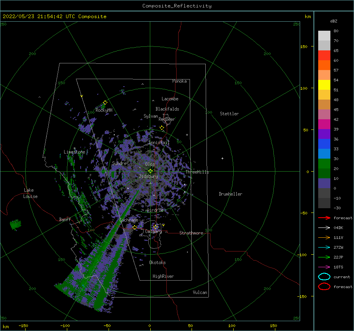Viewport: 354px width, 331px height.
Task: Click the Airdrie city label
Action: point(155,210)
